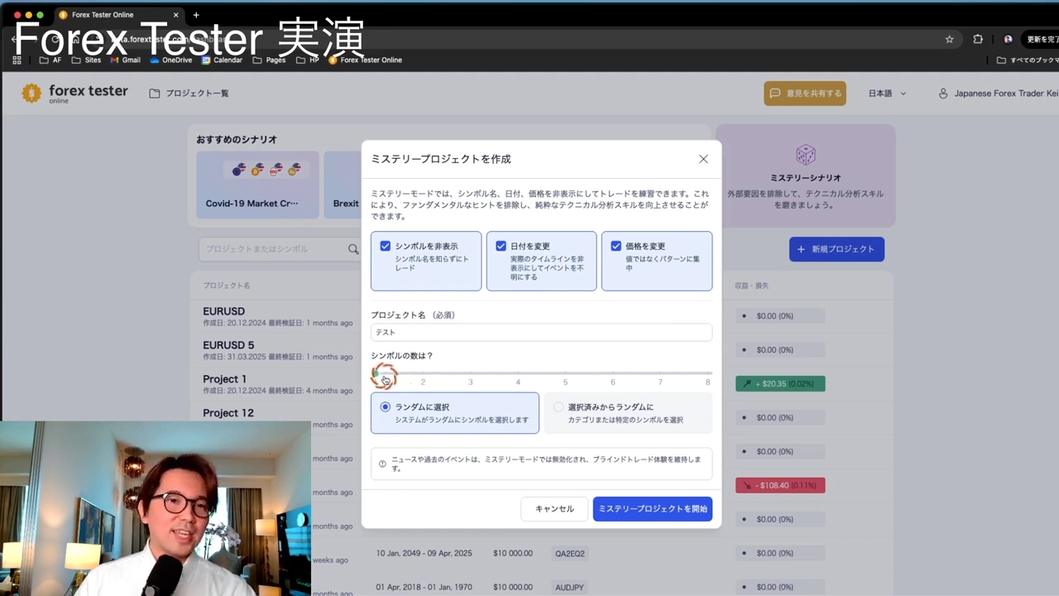Set symbol count slider to 4

tap(518, 373)
